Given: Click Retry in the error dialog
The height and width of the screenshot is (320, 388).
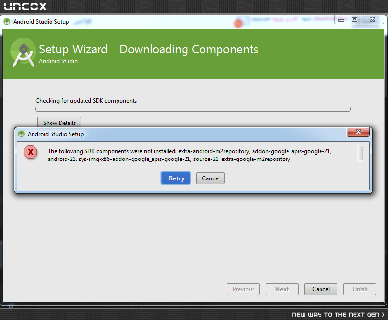Looking at the screenshot, I should point(176,178).
